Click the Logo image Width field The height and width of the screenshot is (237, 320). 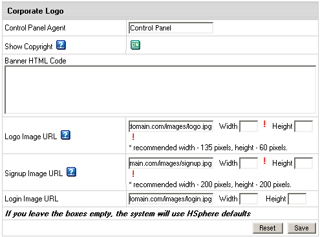249,126
